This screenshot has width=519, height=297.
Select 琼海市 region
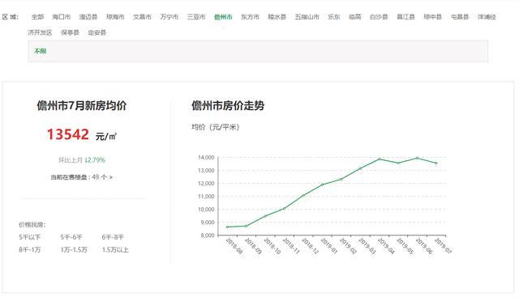click(x=115, y=17)
